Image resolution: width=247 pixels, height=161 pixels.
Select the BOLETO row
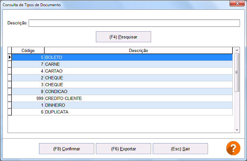(x=122, y=57)
